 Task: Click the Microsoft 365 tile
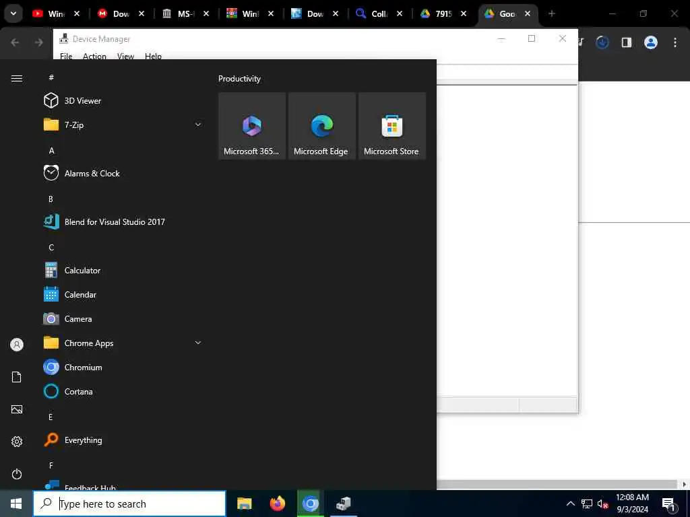click(x=252, y=126)
